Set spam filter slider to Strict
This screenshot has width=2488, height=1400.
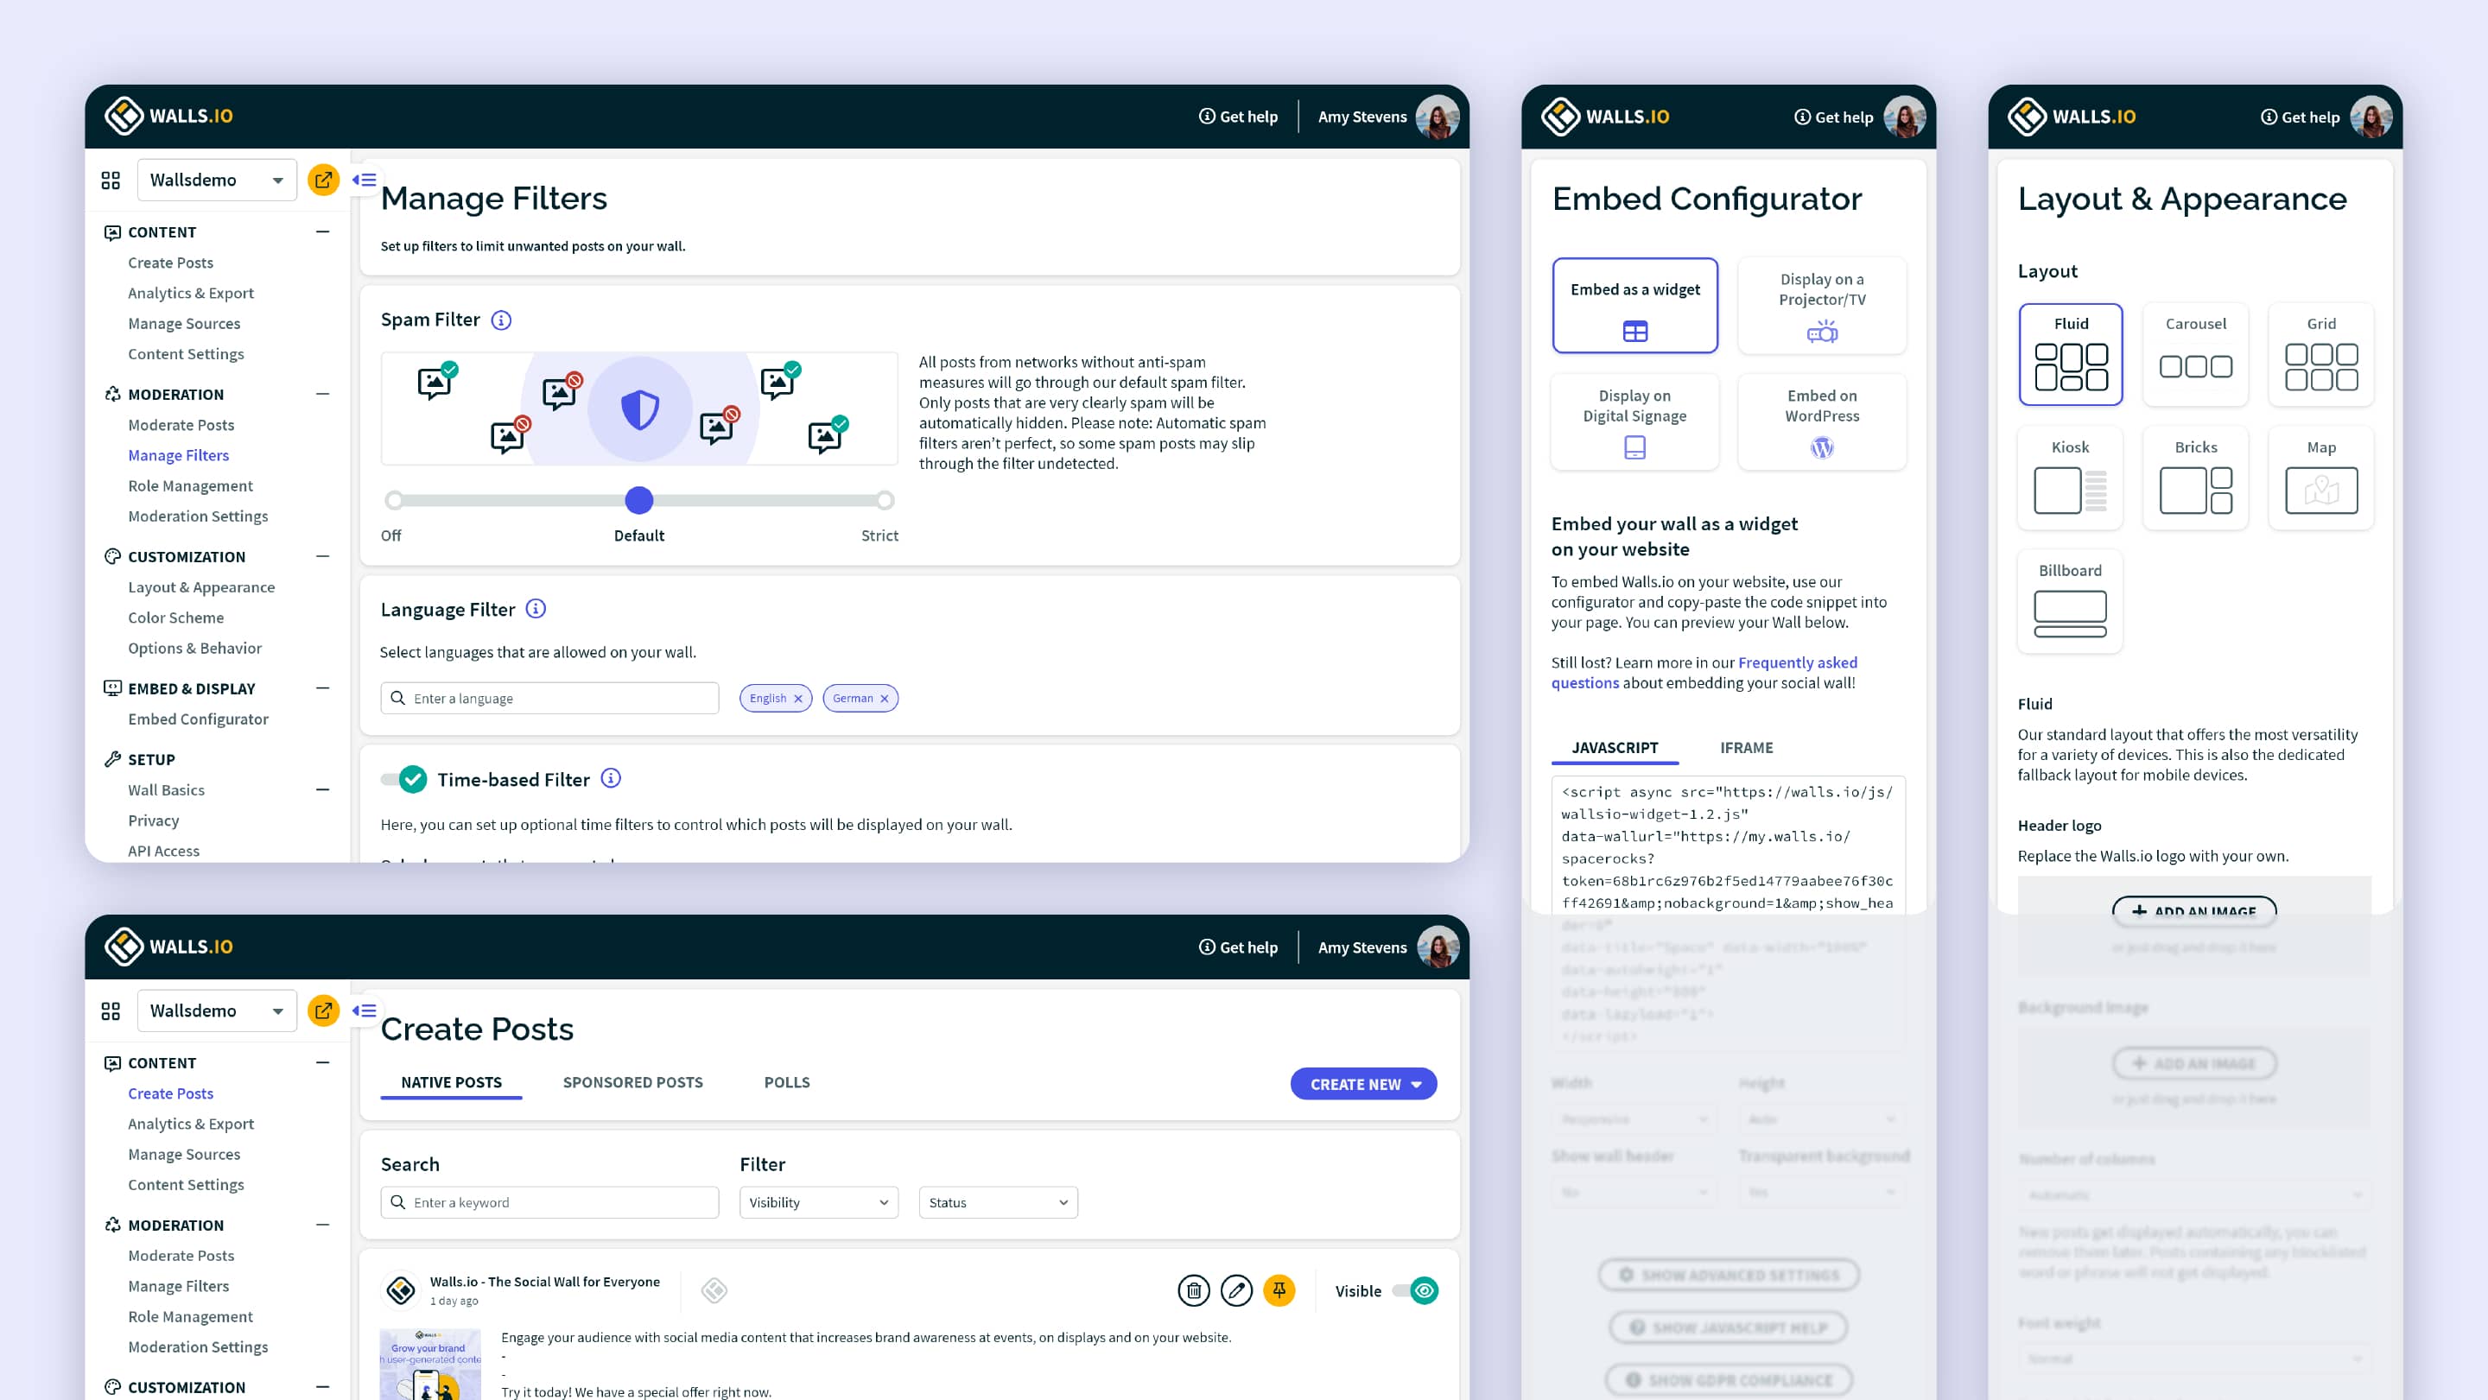click(x=885, y=500)
